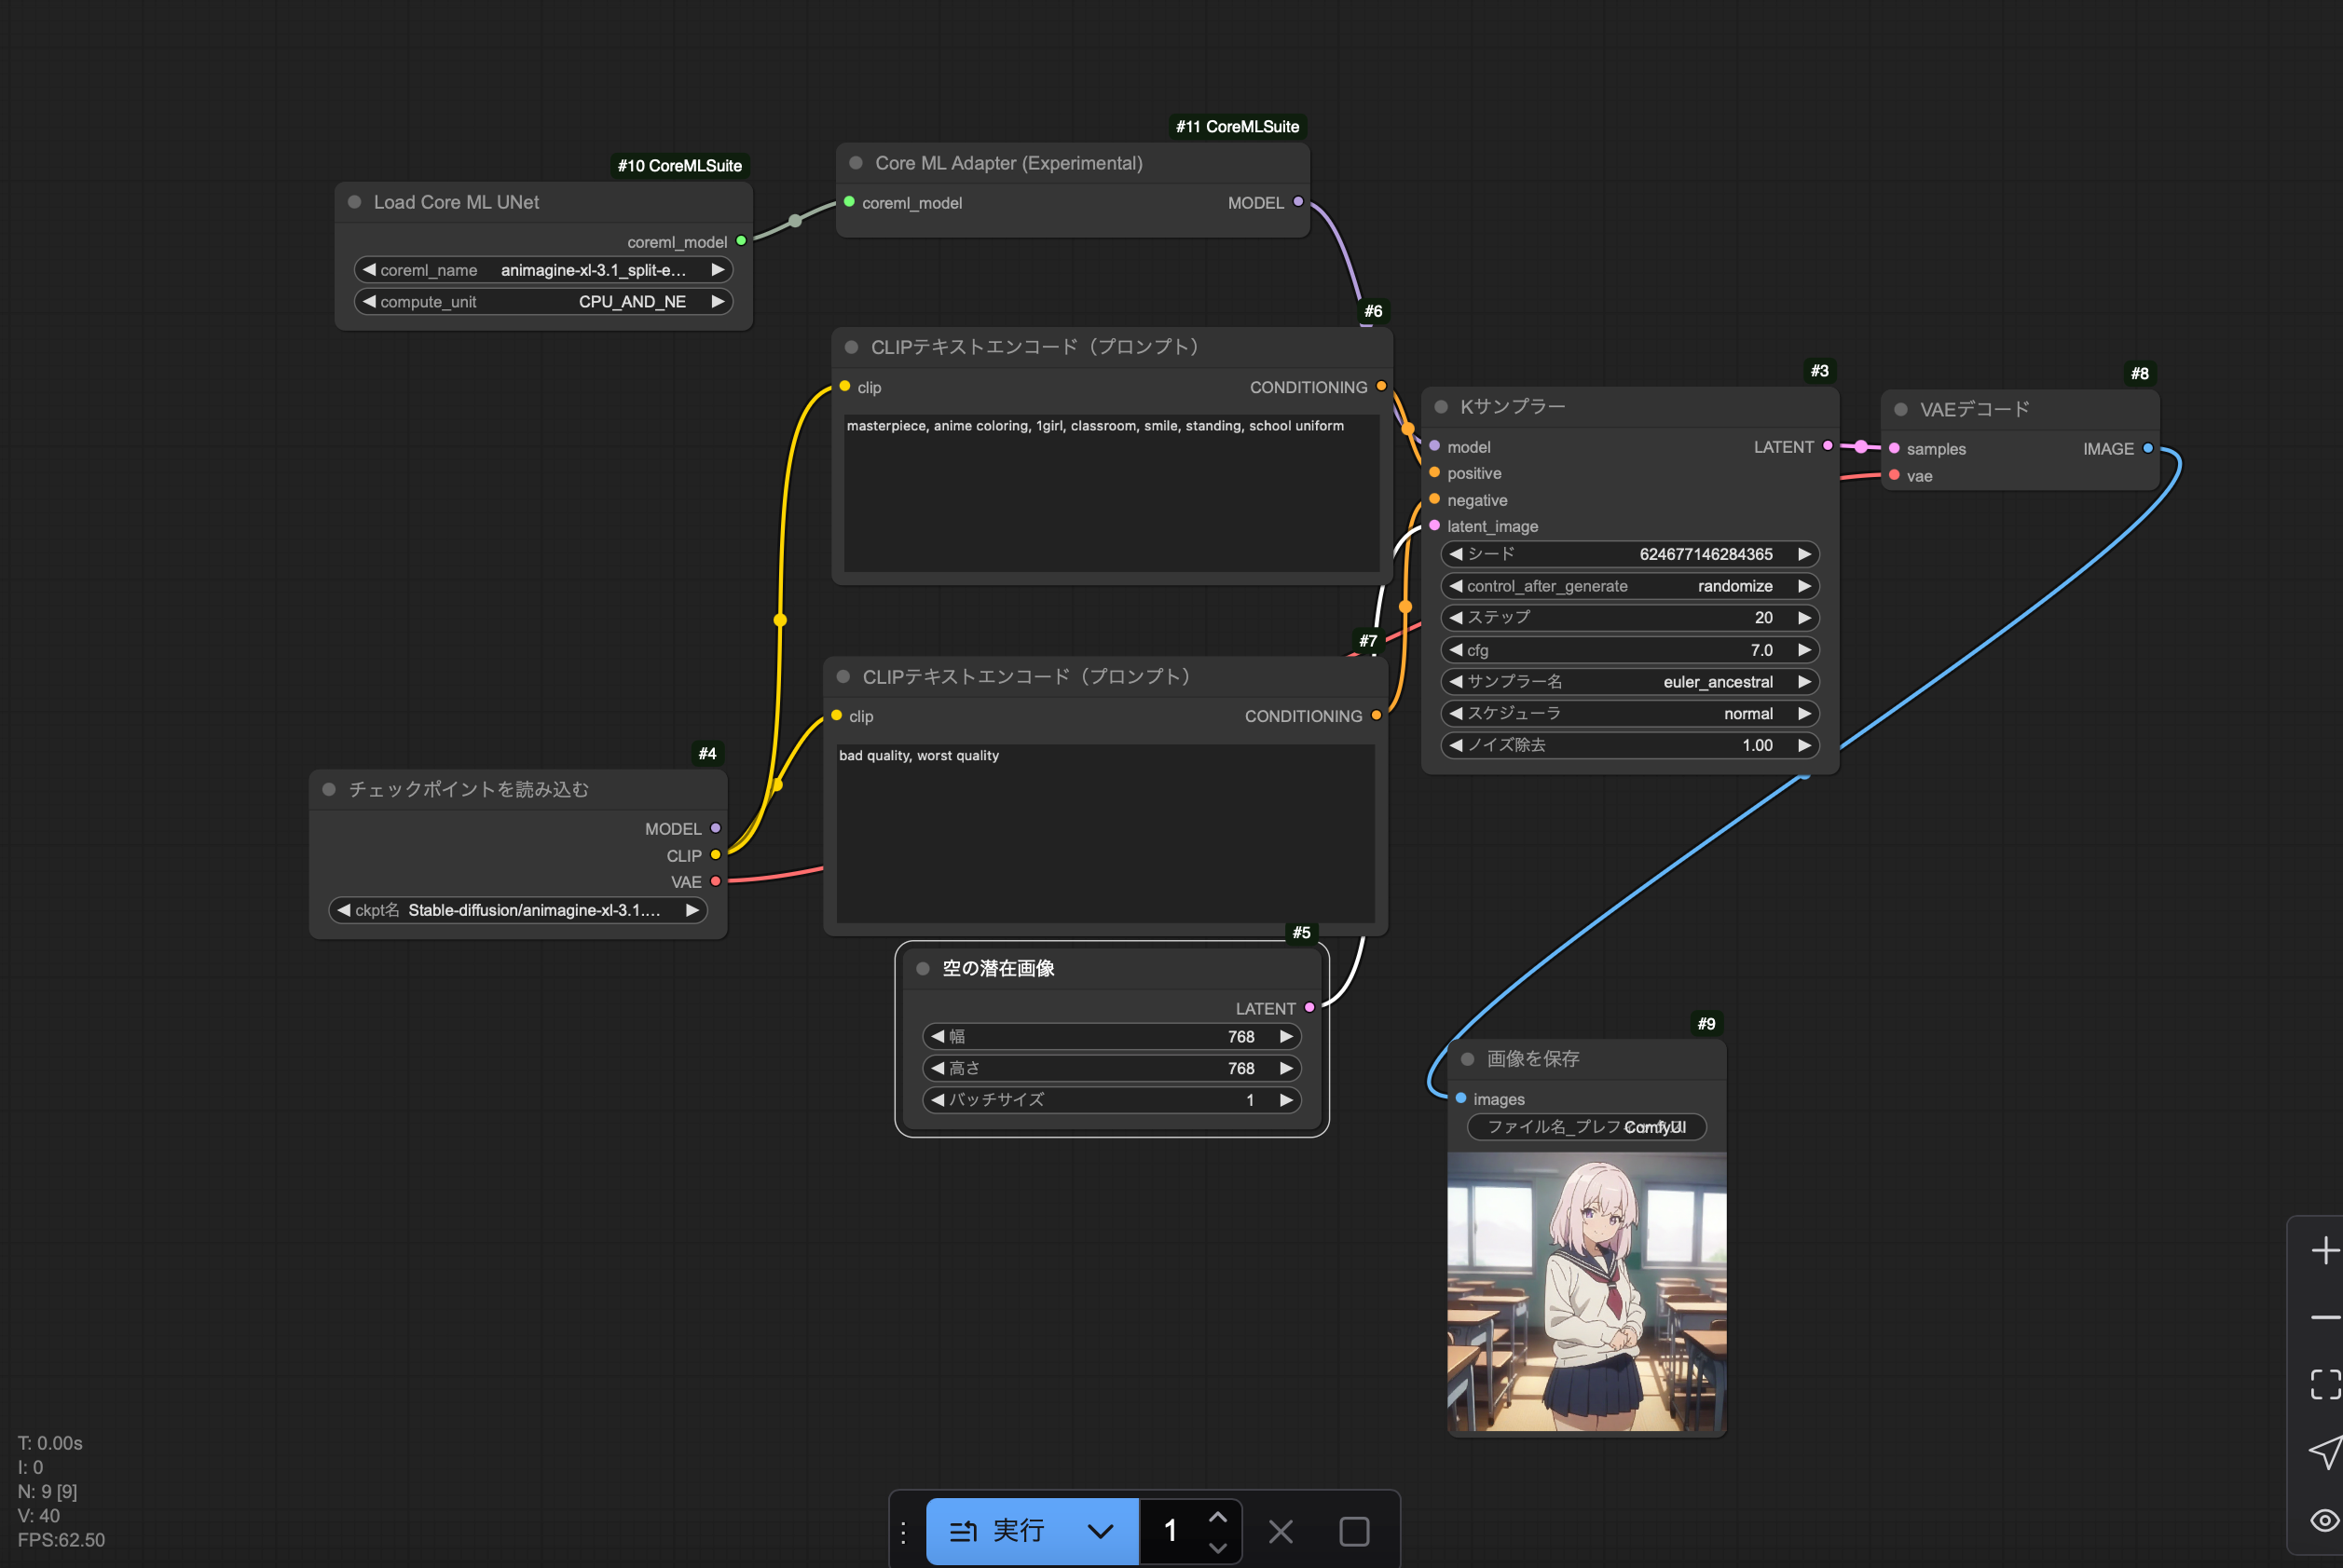Image resolution: width=2343 pixels, height=1568 pixels.
Task: Increase ステップ value with right arrow
Action: point(1803,618)
